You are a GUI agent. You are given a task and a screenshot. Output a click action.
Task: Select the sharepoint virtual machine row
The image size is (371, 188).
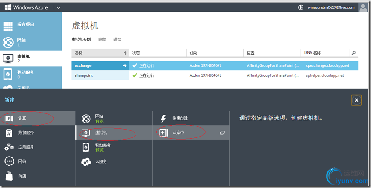coord(215,75)
